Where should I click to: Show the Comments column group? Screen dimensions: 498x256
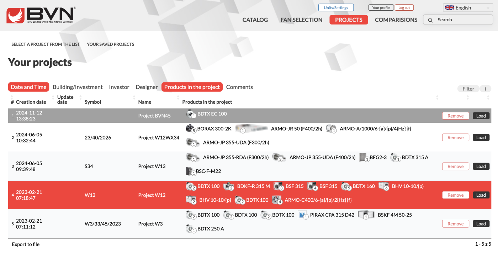coord(239,87)
